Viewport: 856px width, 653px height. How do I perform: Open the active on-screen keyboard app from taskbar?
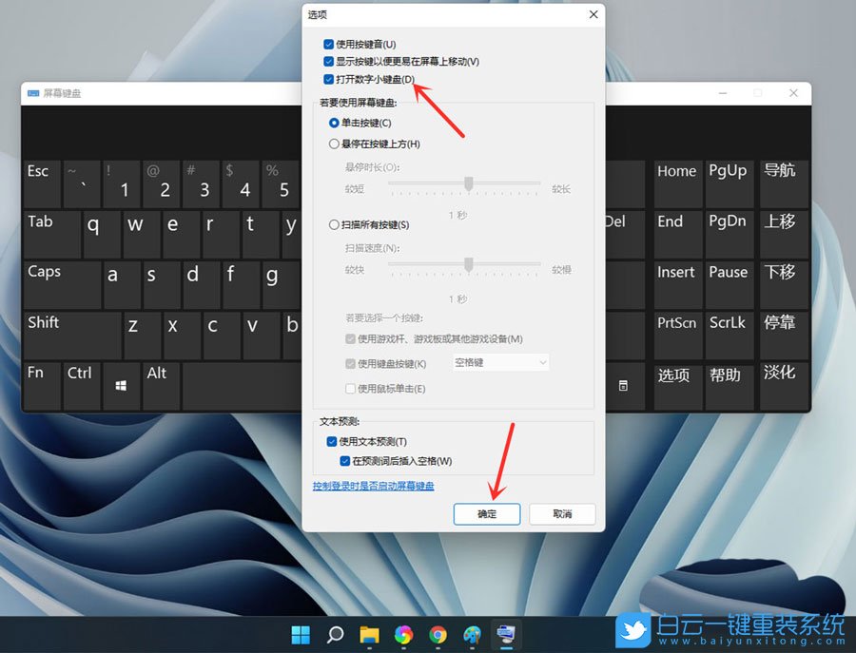506,633
